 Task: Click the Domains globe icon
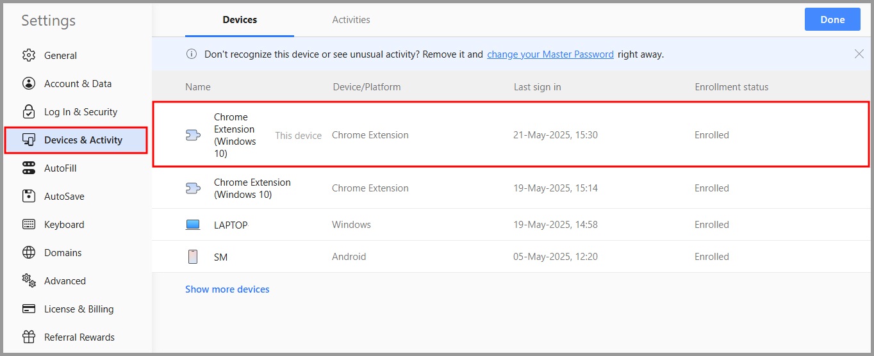pos(29,253)
